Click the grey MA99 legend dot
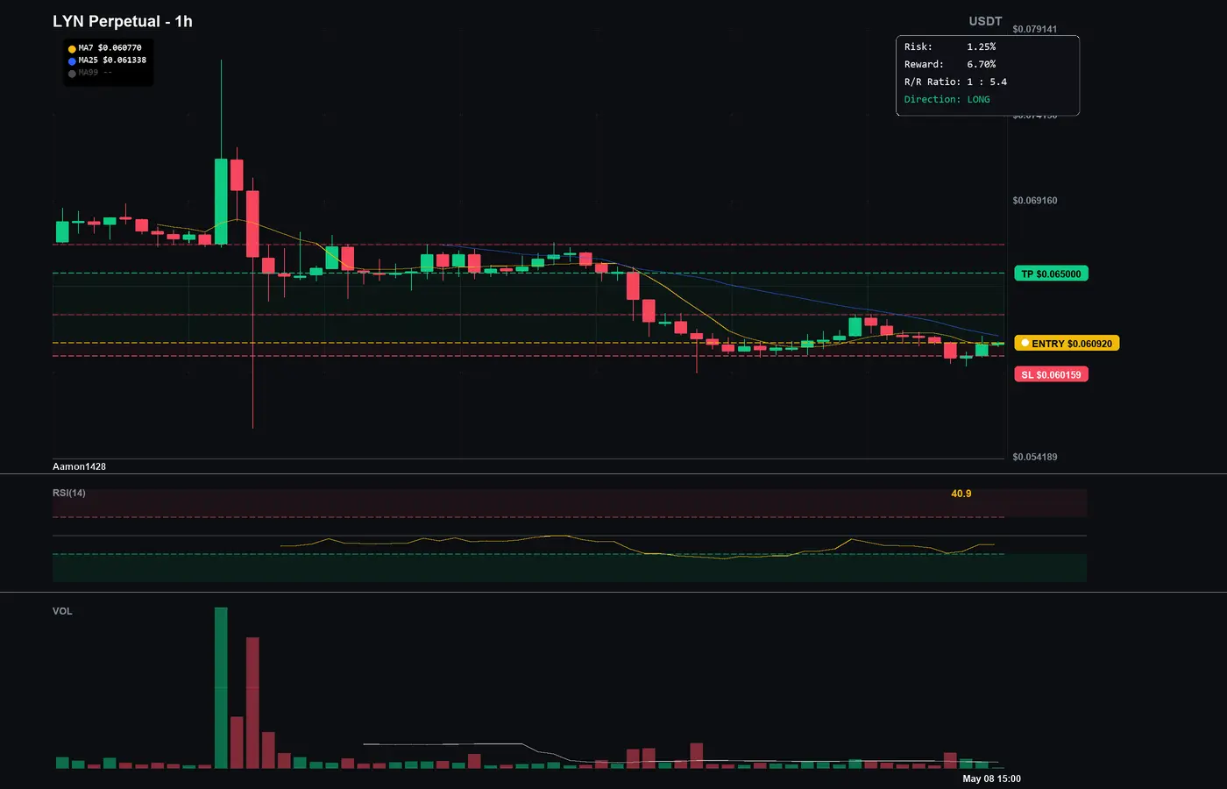Screen dimensions: 1227x789 (x=72, y=74)
